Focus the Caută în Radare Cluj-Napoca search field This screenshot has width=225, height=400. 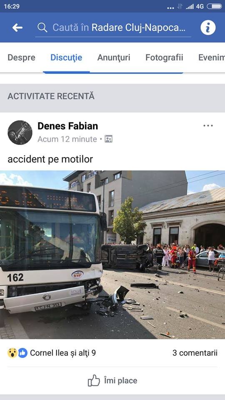113,27
